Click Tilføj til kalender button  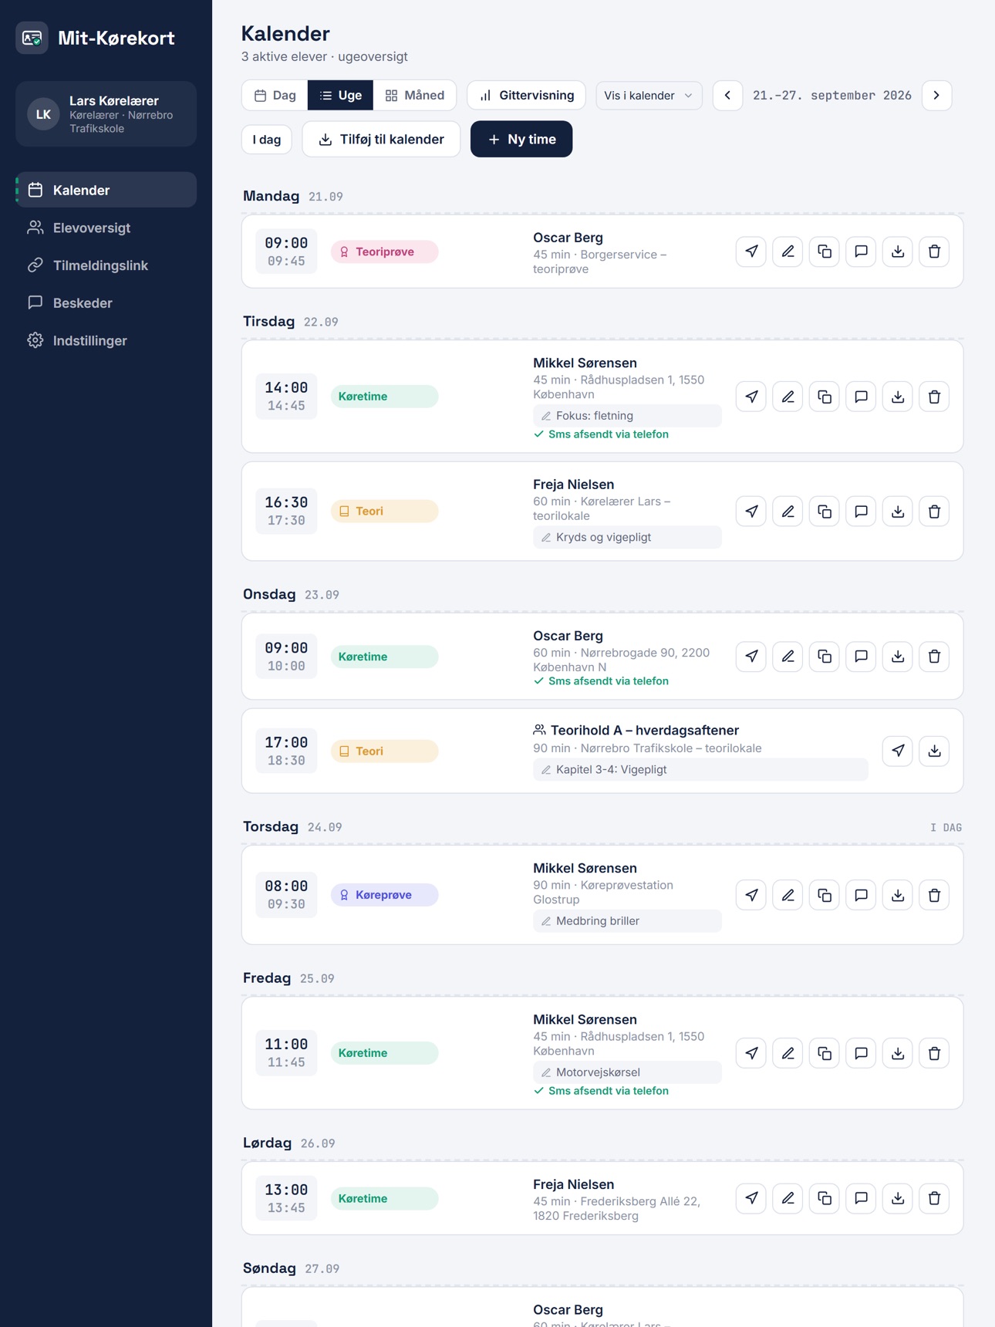tap(381, 140)
